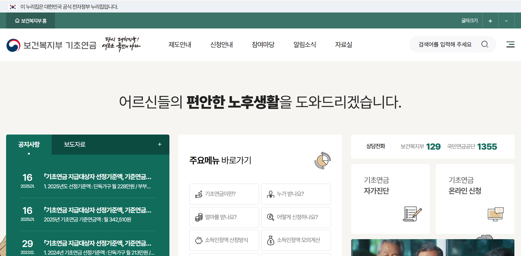
Task: Click the 보건복지부 기초연금 logo
Action: [51, 45]
